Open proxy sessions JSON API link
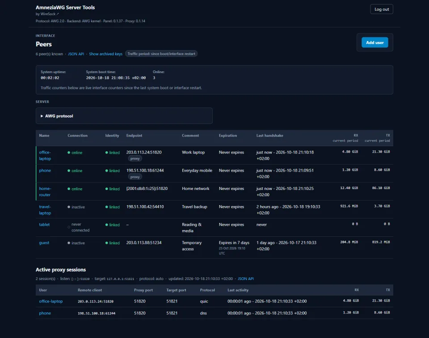This screenshot has width=429, height=338. point(245,279)
